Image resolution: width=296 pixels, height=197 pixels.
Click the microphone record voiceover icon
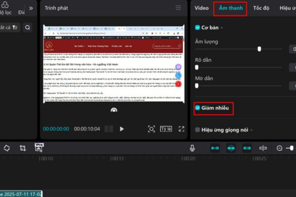[x=192, y=148]
